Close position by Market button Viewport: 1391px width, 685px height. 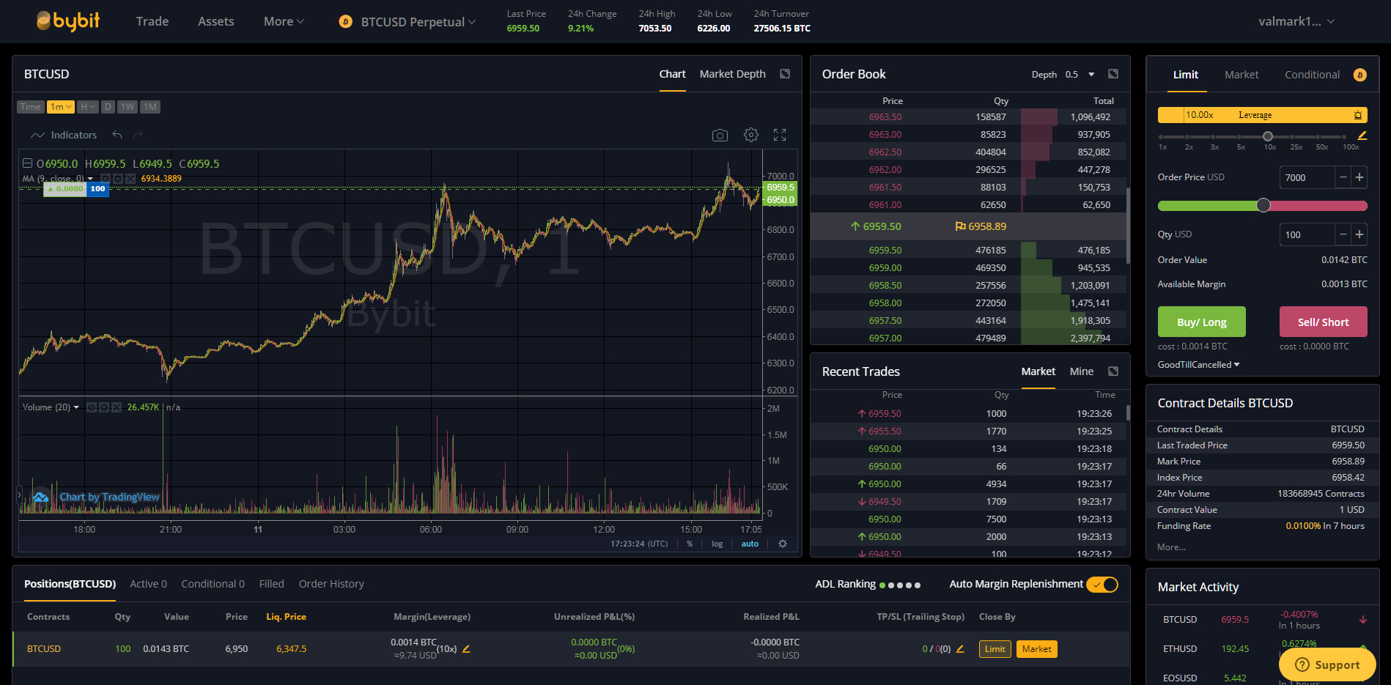(x=1036, y=649)
